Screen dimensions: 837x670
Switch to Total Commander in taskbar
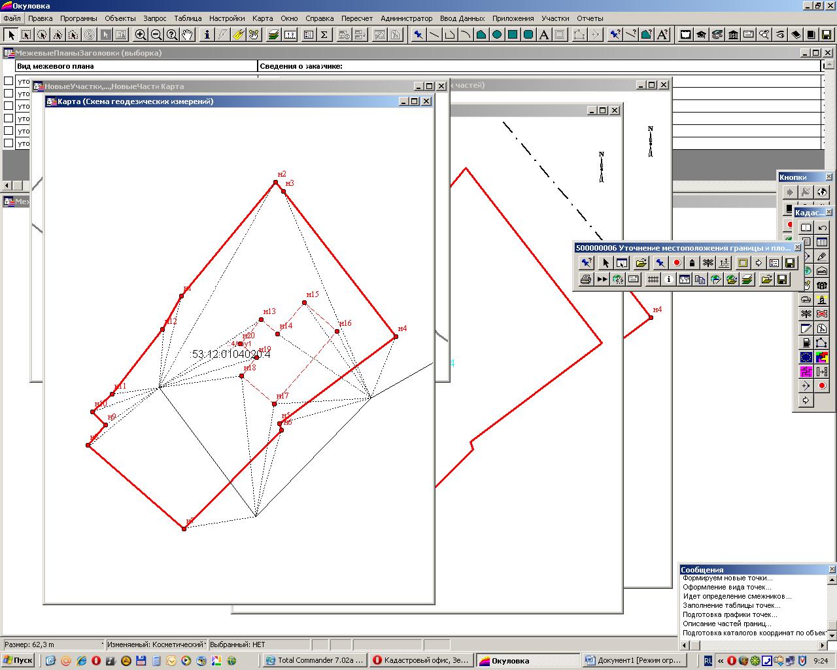[x=315, y=660]
